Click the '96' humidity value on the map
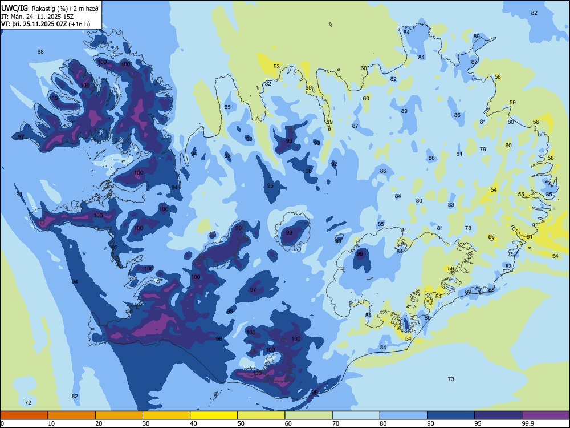The width and height of the screenshot is (570, 428). (308, 171)
